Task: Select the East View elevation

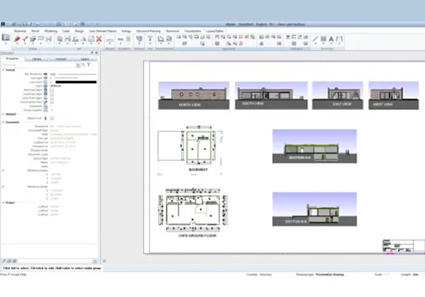Action: point(338,95)
